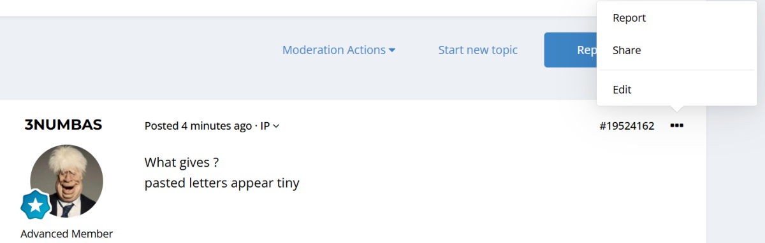Expand the Moderation Actions dropdown
The width and height of the screenshot is (765, 243).
pyautogui.click(x=339, y=50)
